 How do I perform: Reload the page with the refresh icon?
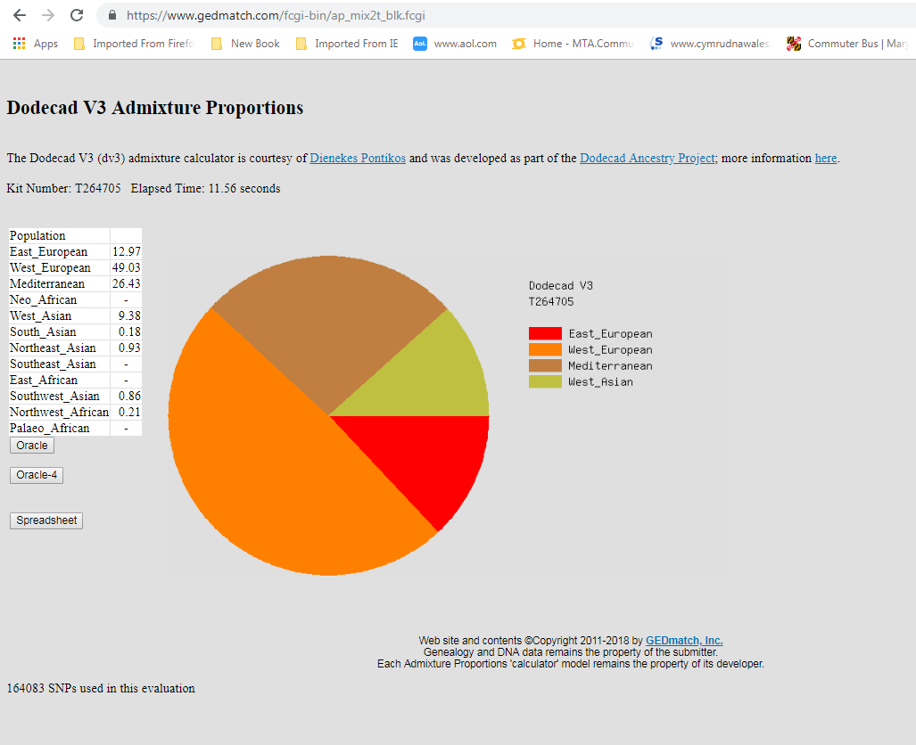pyautogui.click(x=77, y=15)
